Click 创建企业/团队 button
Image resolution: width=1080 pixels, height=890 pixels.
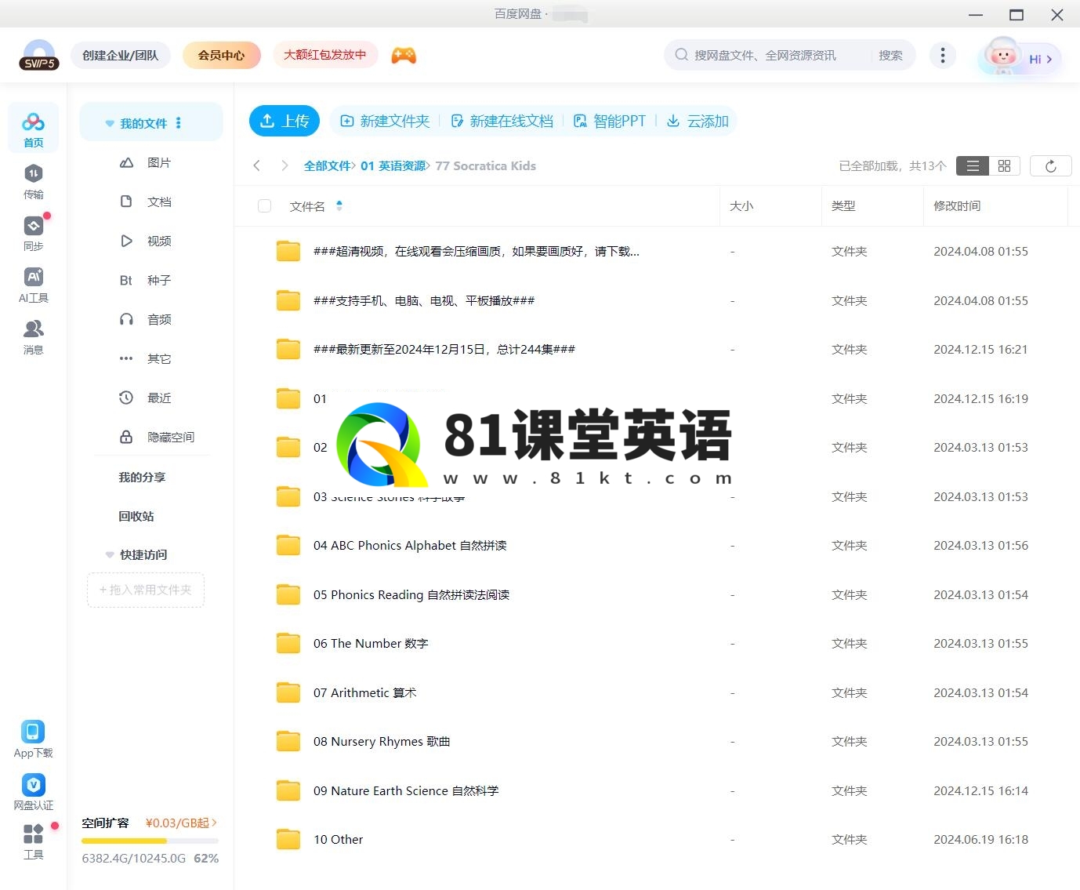121,56
